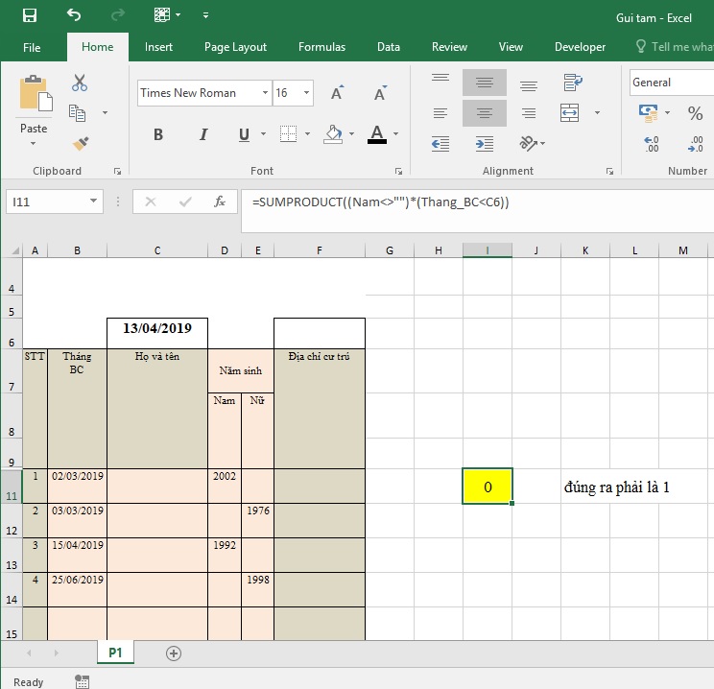The height and width of the screenshot is (689, 714).
Task: Click the Percent Style icon
Action: pos(695,113)
